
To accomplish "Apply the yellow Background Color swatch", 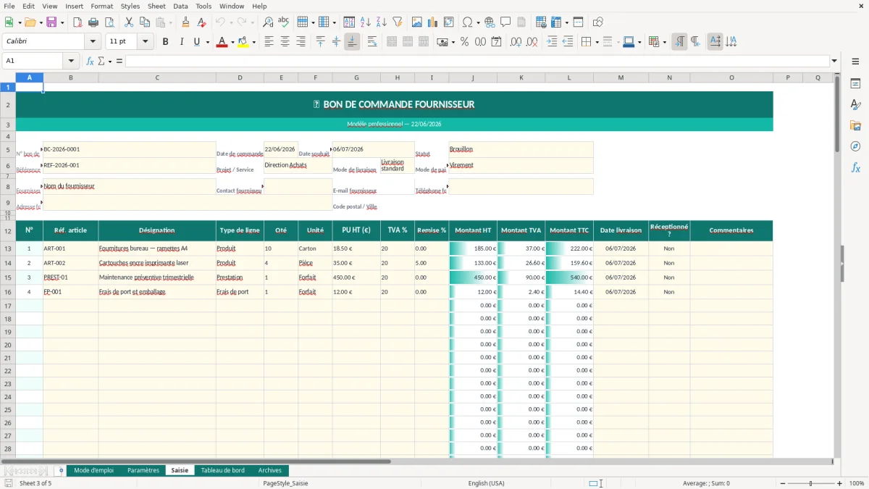I will pos(243,42).
